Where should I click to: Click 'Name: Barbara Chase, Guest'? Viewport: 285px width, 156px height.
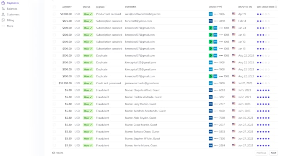point(142,131)
